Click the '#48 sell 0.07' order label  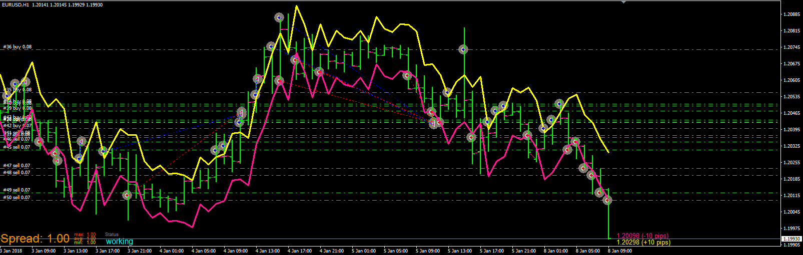coord(17,173)
